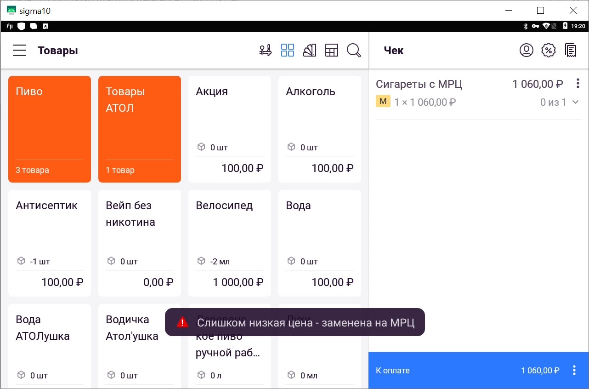Apply discount with percent badge icon

coord(549,50)
